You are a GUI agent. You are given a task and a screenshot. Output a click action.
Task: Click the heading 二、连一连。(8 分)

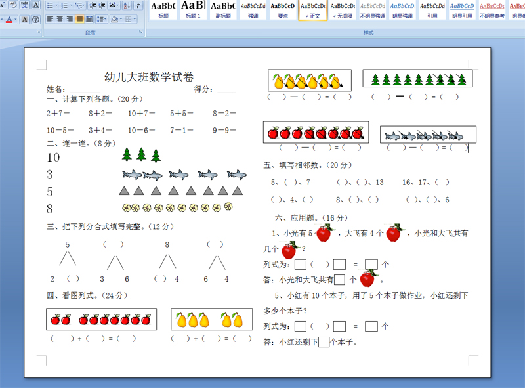tap(81, 144)
